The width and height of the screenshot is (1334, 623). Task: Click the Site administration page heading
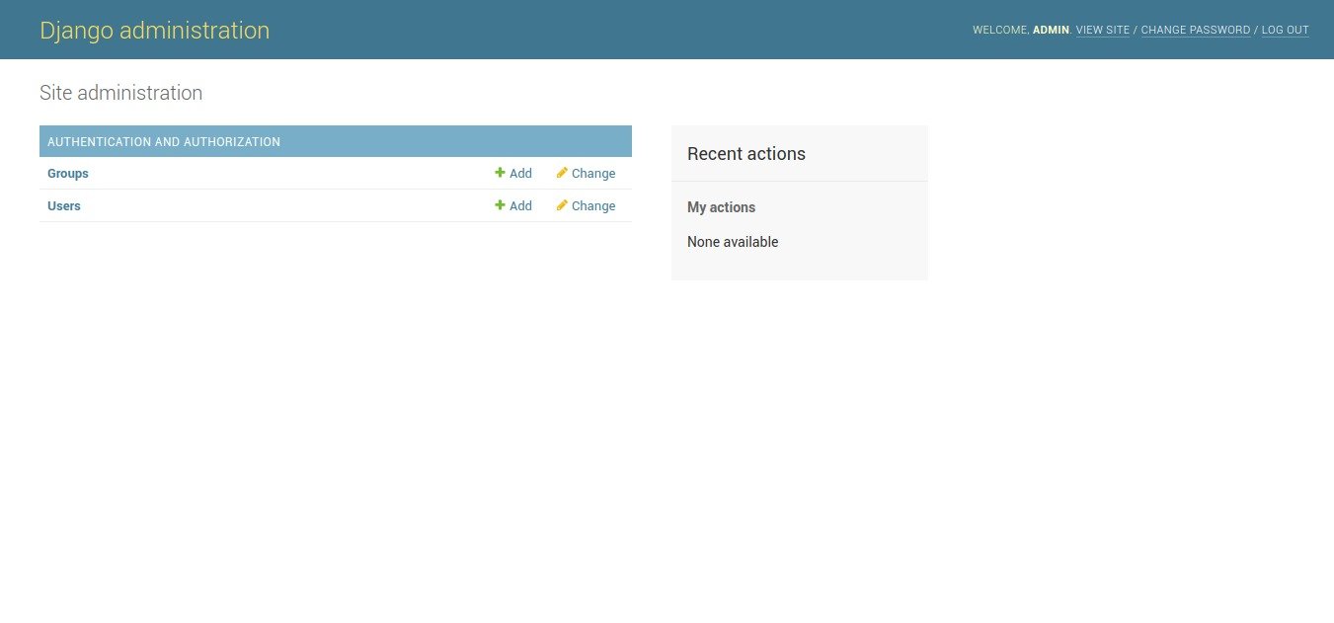(120, 93)
